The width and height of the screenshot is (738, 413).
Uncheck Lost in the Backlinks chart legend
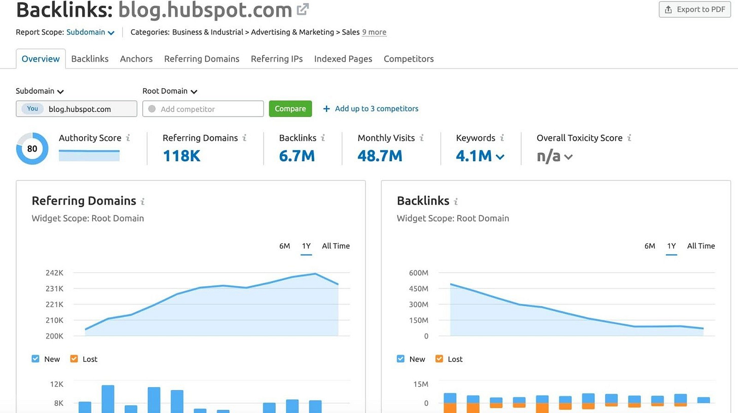[x=439, y=359]
